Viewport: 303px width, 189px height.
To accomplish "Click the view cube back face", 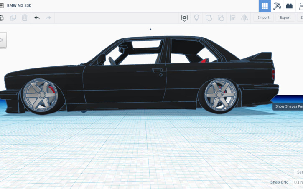I will (3, 40).
